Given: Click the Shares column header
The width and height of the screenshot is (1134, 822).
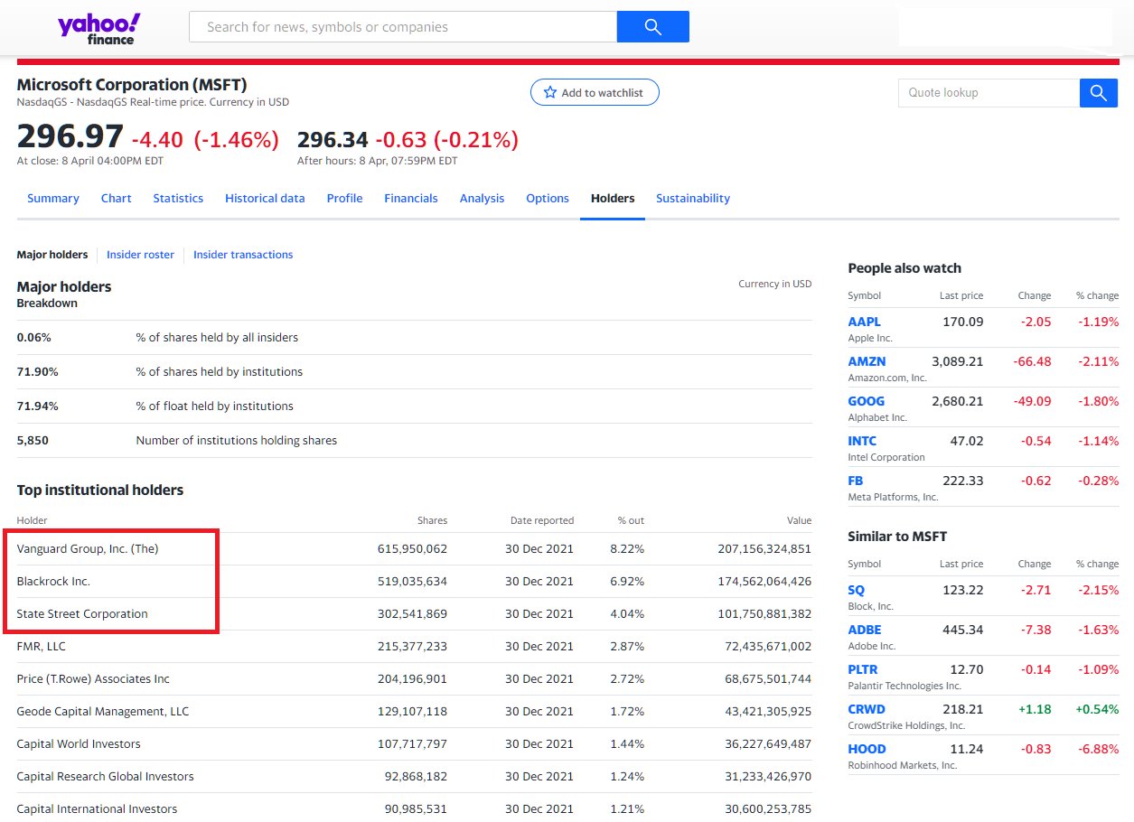Looking at the screenshot, I should pyautogui.click(x=432, y=520).
